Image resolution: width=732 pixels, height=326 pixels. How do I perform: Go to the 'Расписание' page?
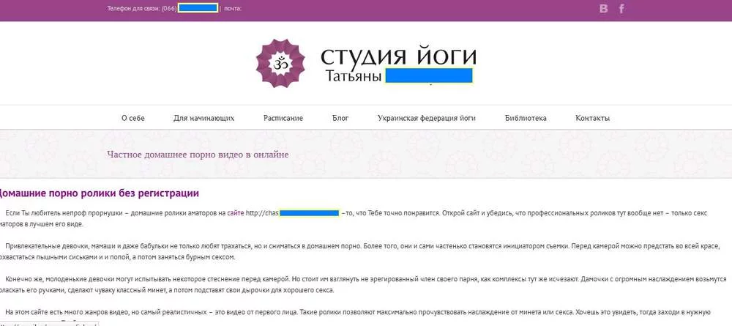[283, 118]
